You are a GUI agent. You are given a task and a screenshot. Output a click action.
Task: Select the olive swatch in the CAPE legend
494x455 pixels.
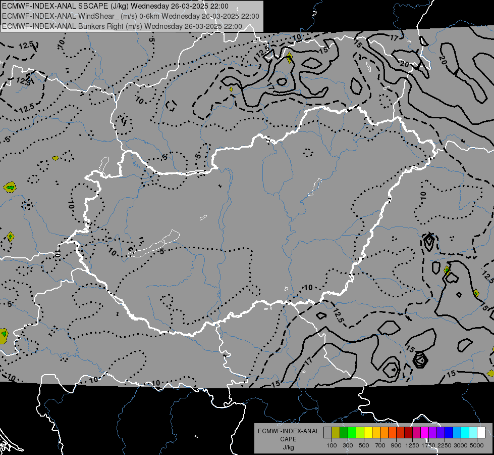(336, 433)
